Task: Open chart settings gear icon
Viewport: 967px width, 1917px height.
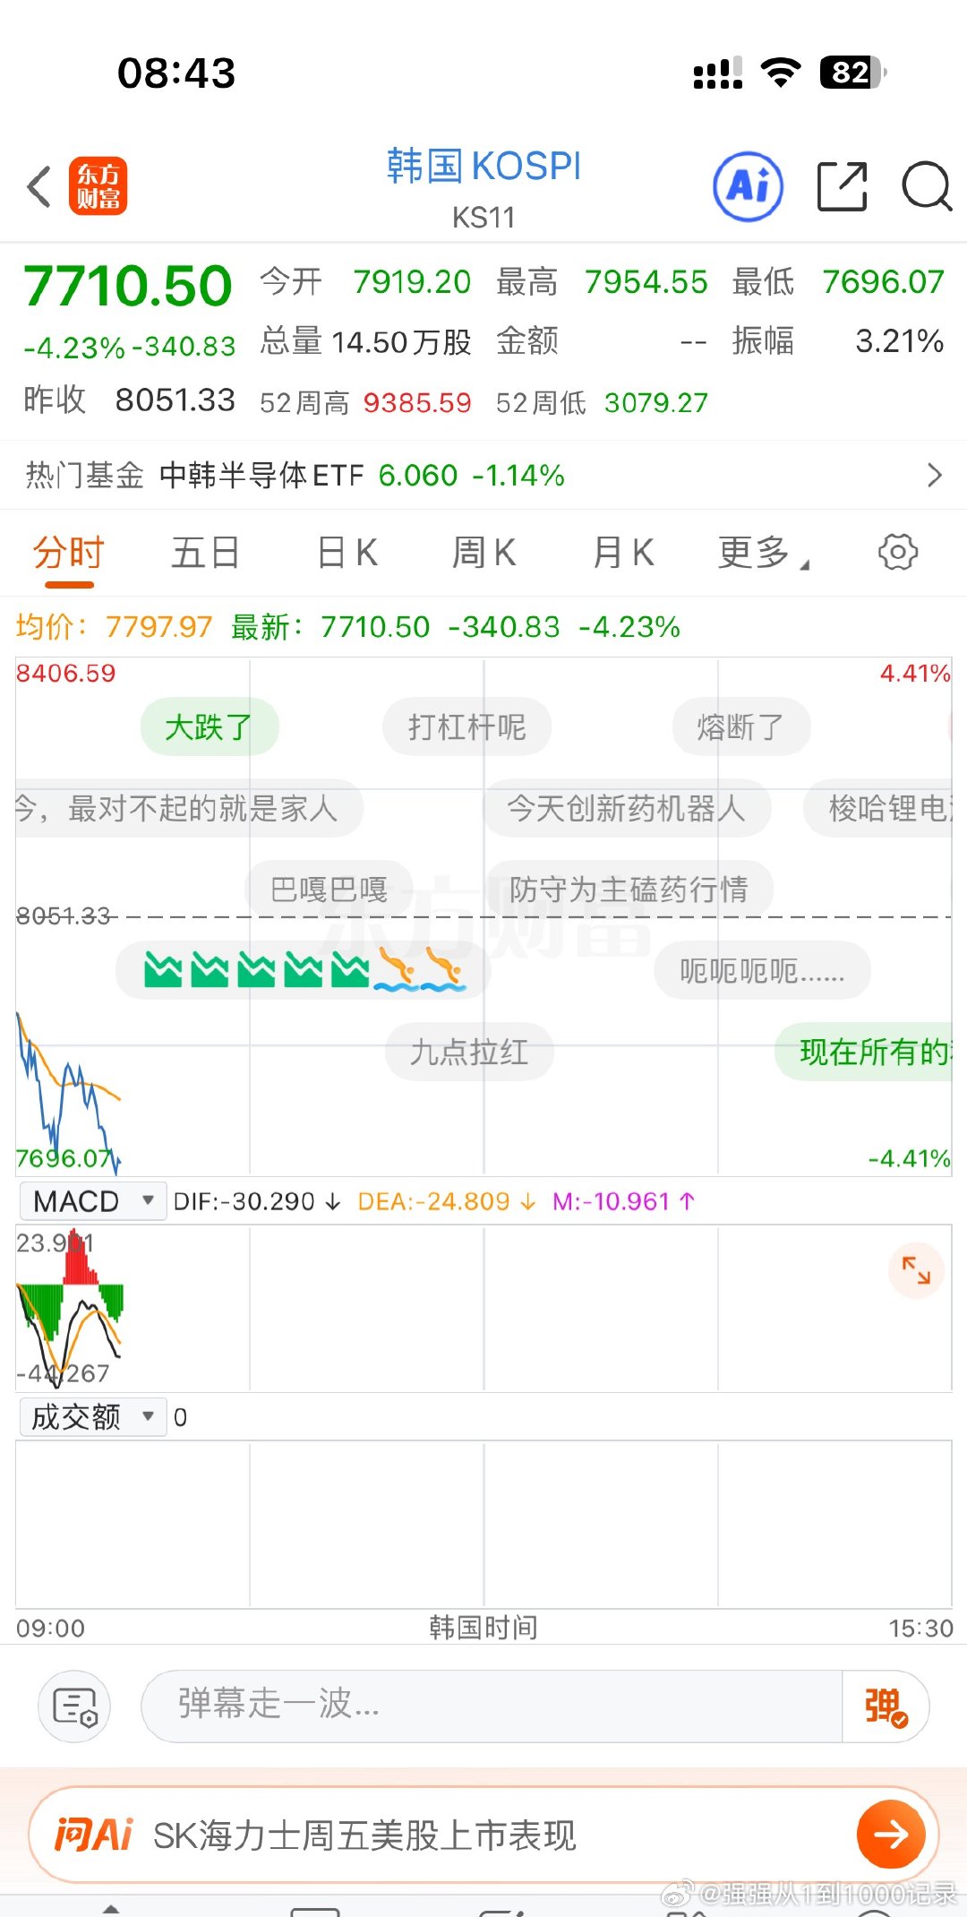Action: (898, 552)
